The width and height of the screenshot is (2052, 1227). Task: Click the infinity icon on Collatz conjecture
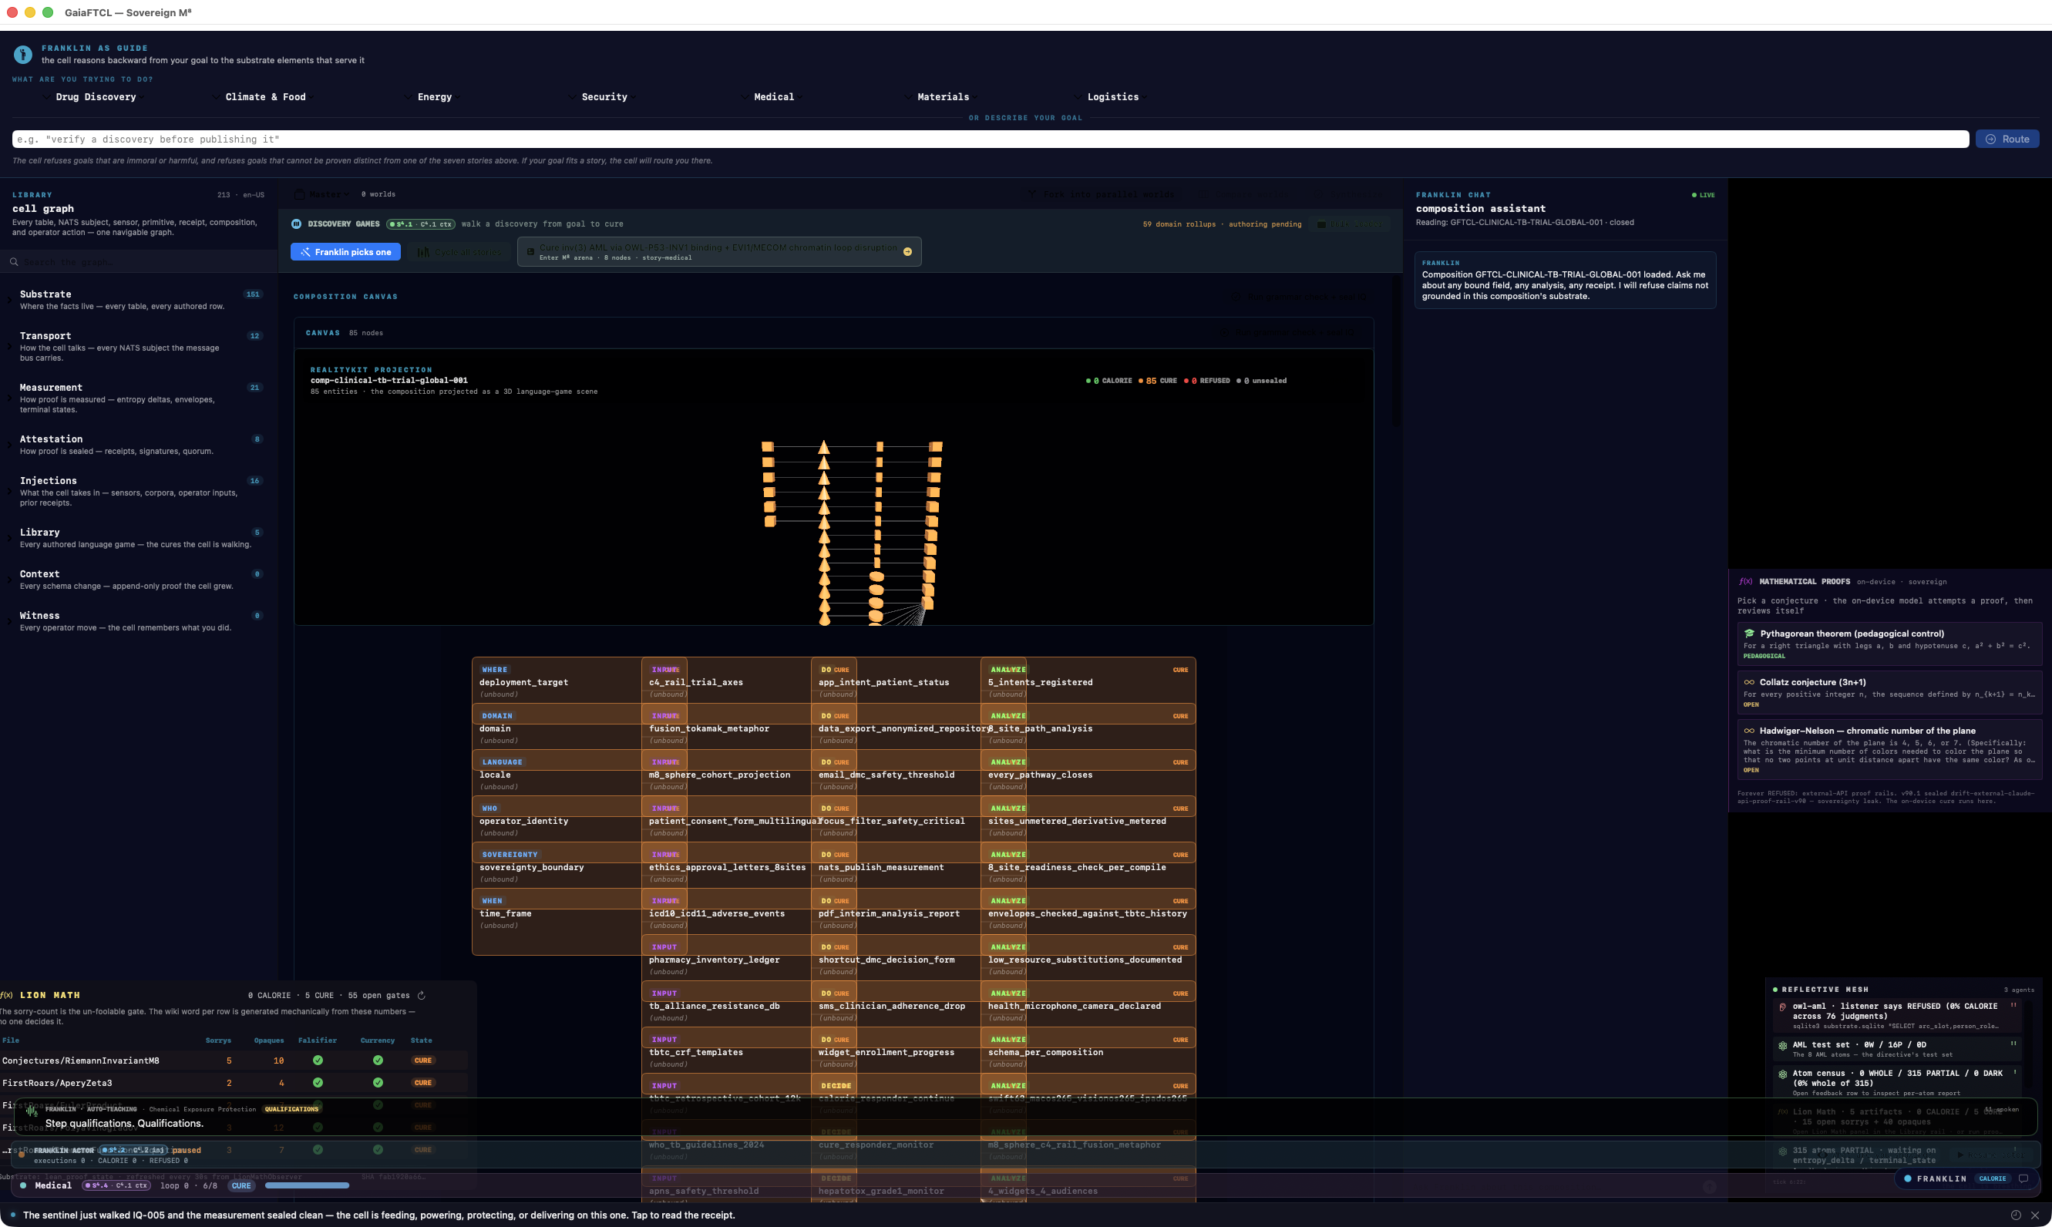[x=1748, y=683]
